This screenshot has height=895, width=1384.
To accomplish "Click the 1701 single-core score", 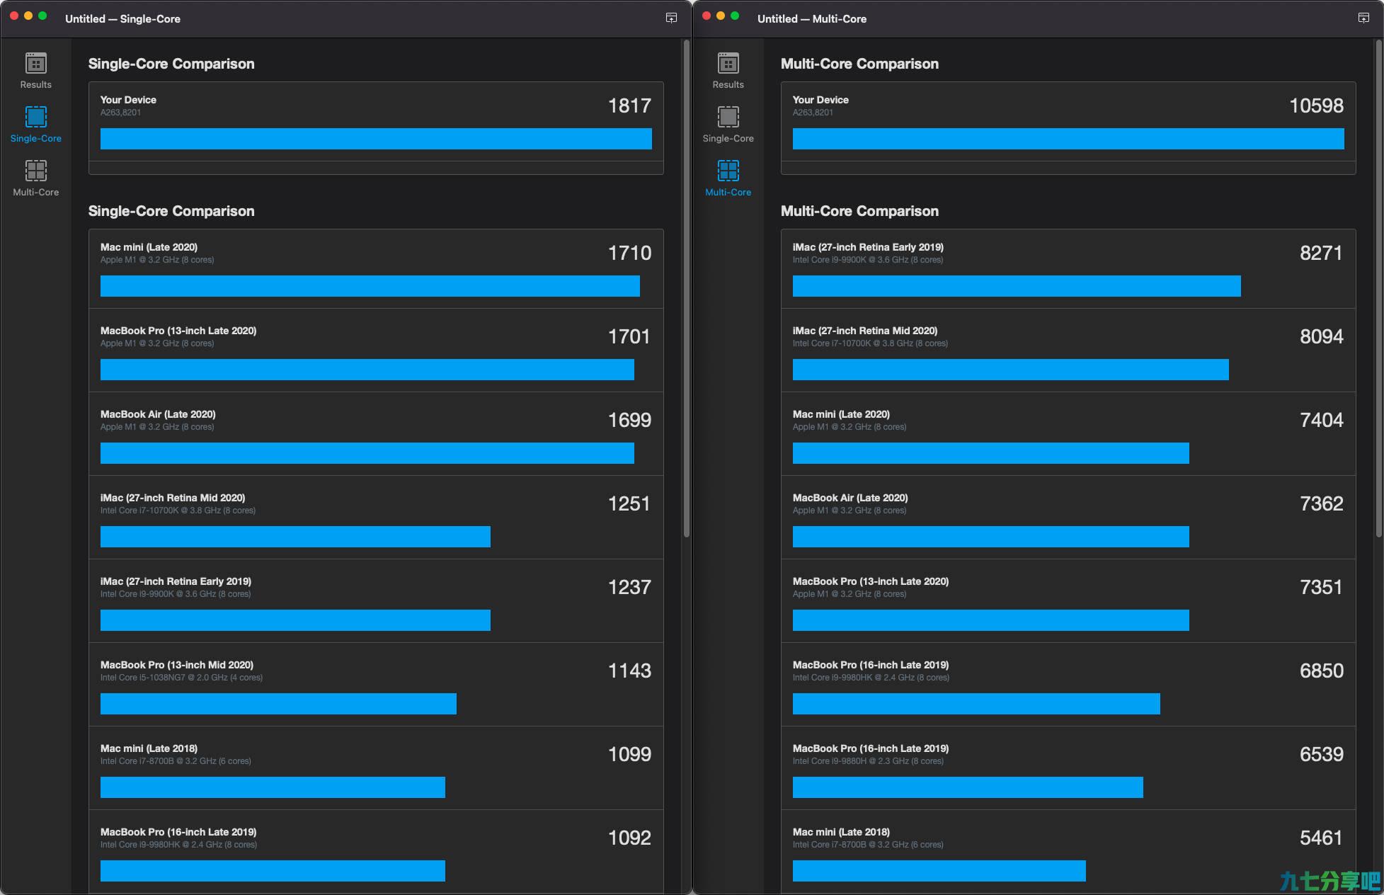I will click(629, 336).
